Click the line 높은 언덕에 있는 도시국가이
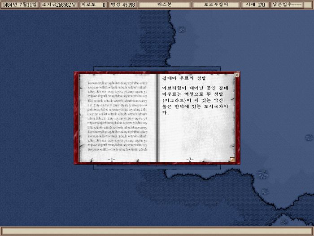This screenshot has width=314, height=236. 195,107
